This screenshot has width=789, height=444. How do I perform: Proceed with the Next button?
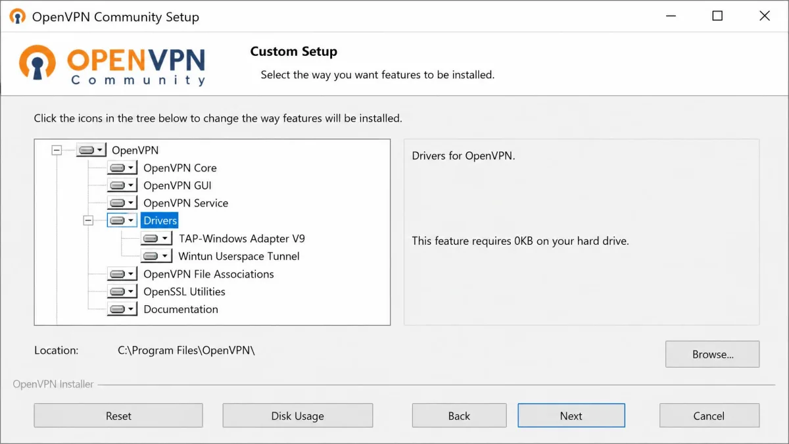click(x=571, y=416)
